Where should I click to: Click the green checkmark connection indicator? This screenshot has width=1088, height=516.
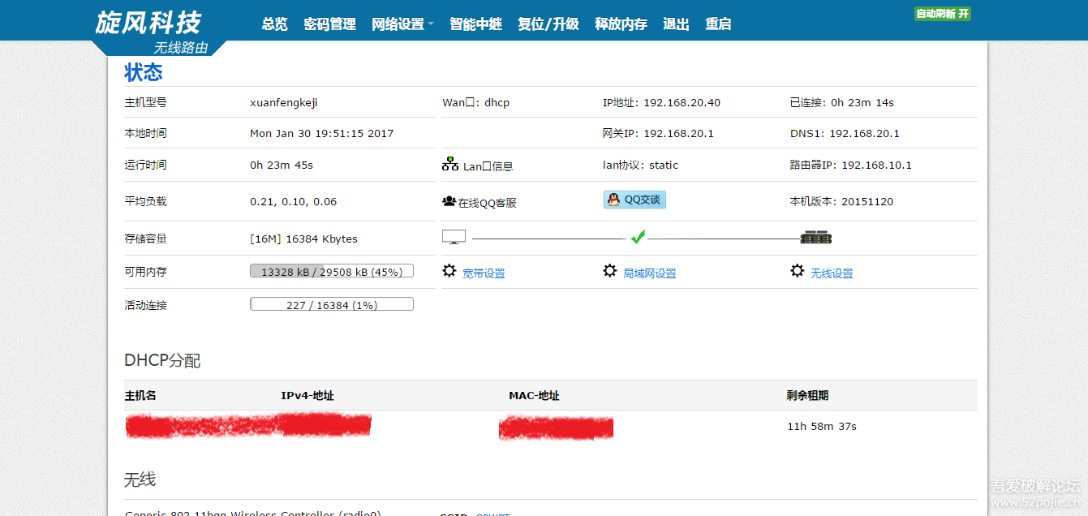tap(638, 236)
